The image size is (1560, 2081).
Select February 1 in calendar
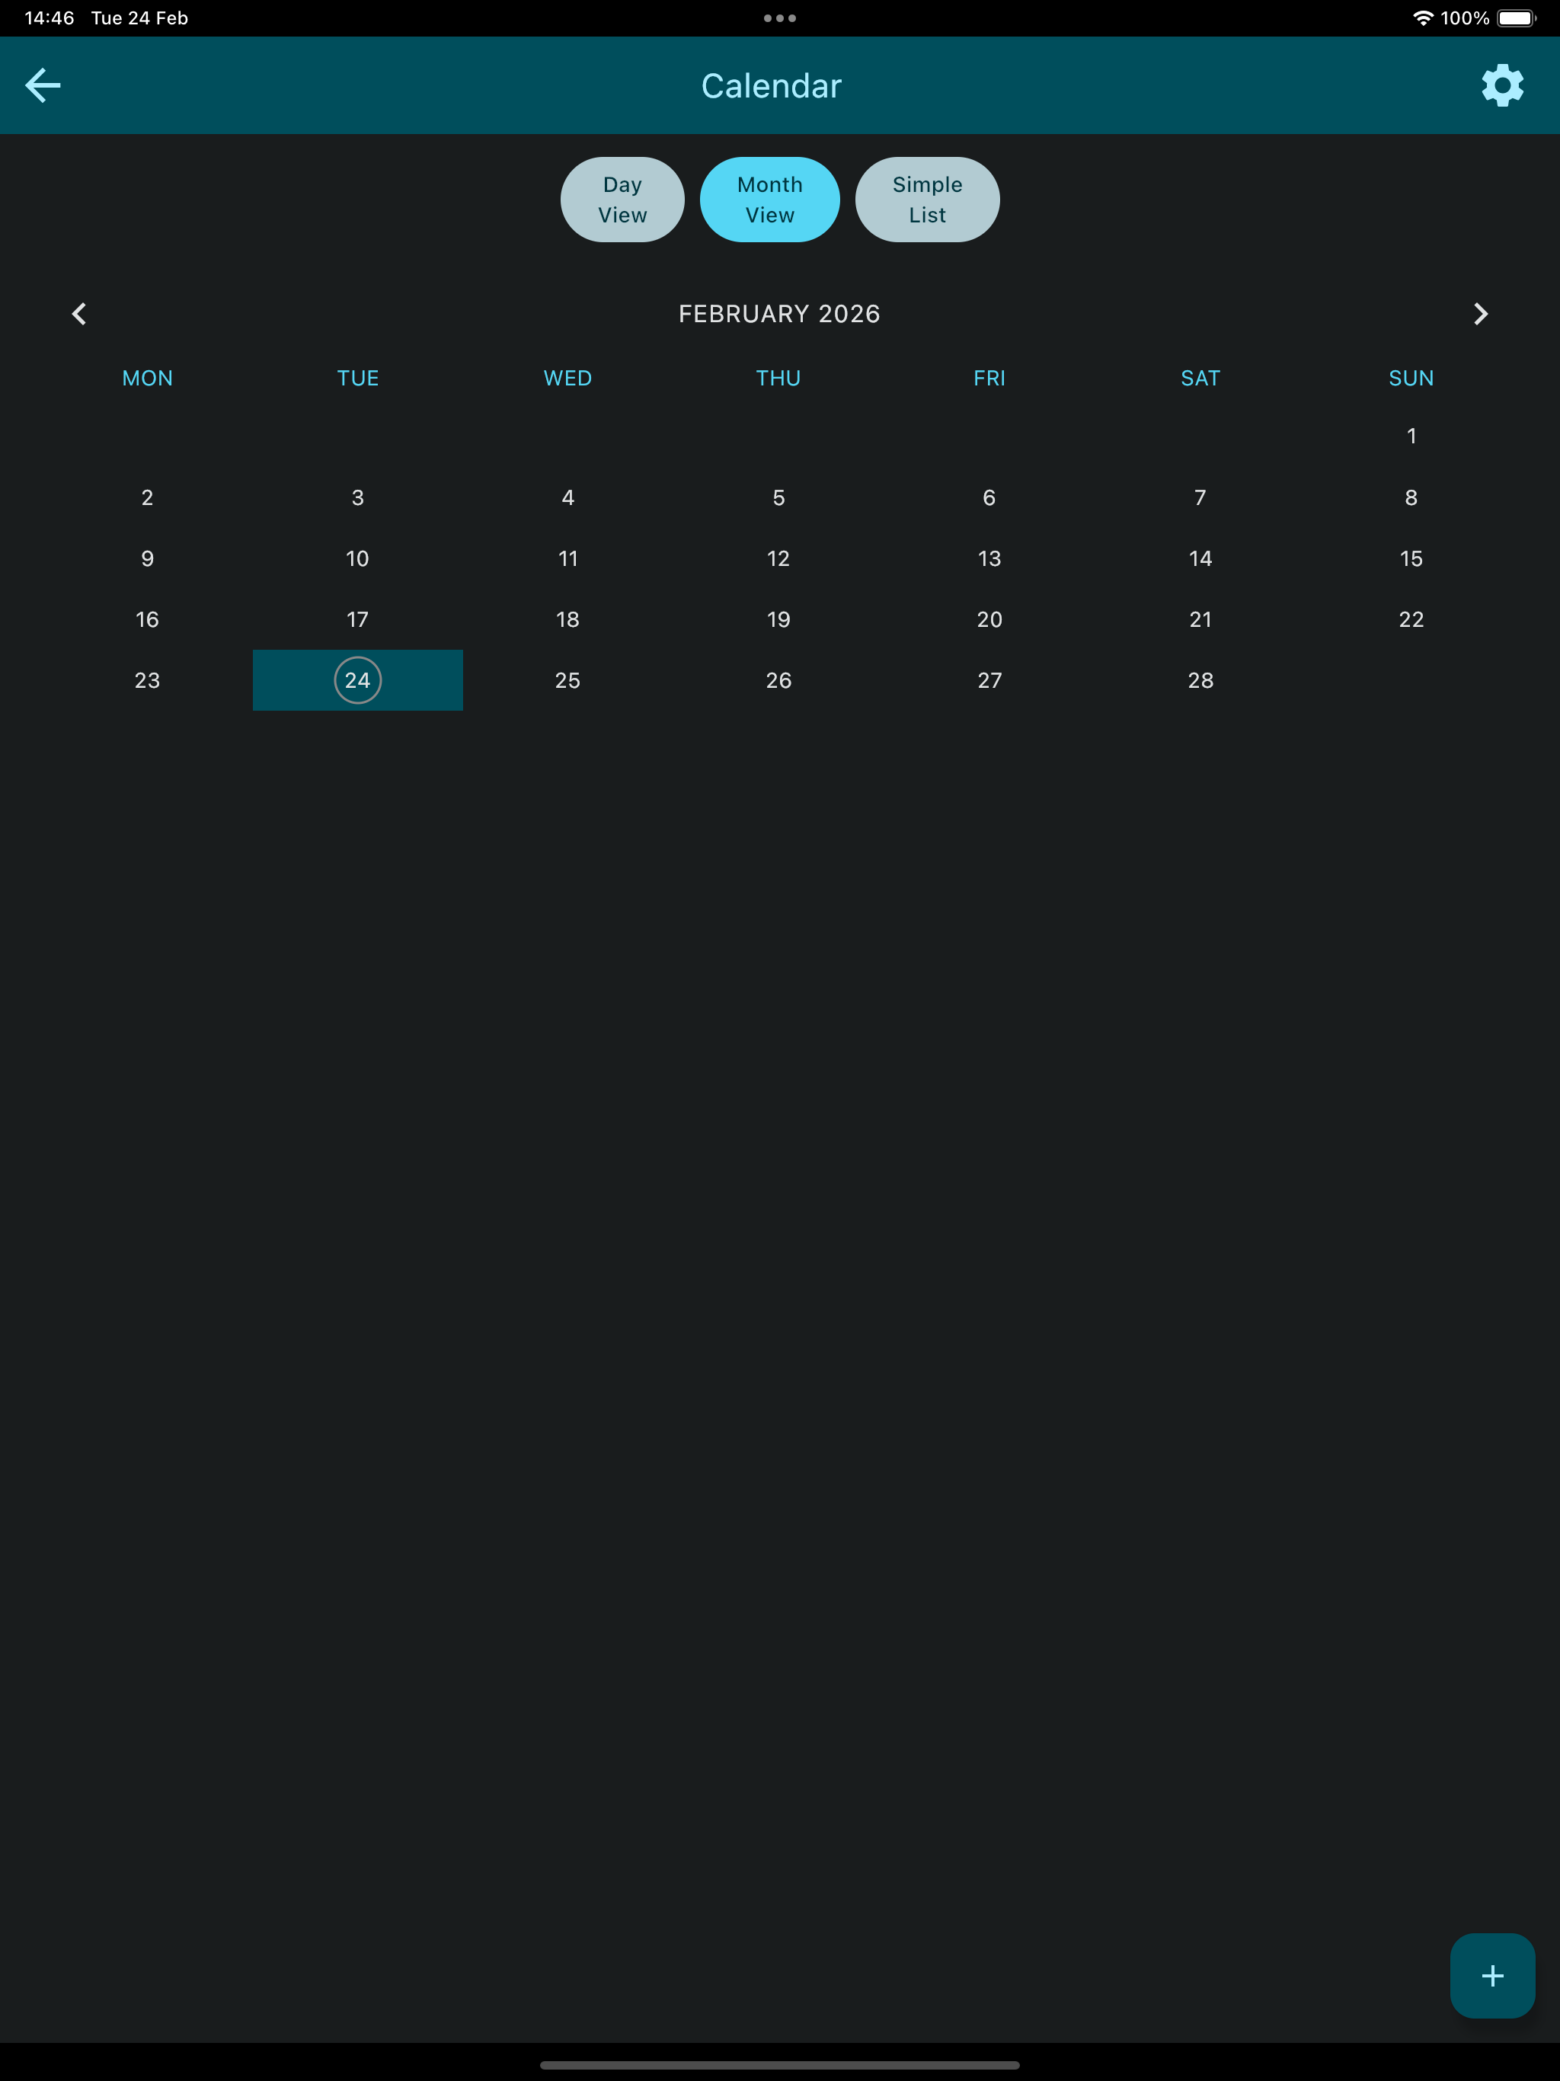1411,436
